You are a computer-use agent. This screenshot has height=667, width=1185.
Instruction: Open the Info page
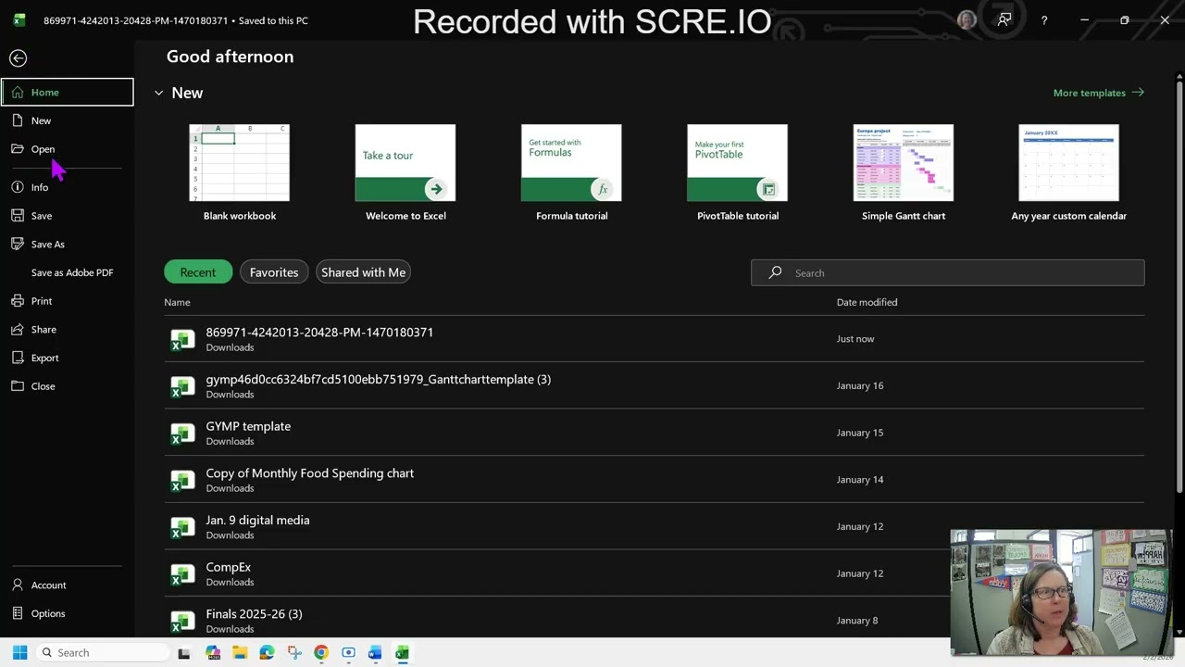point(68,187)
